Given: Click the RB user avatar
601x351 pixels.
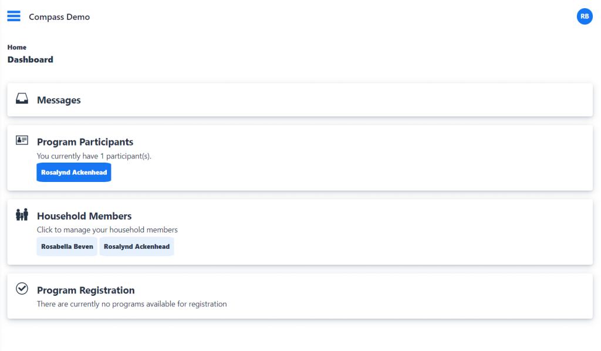Looking at the screenshot, I should pyautogui.click(x=585, y=16).
